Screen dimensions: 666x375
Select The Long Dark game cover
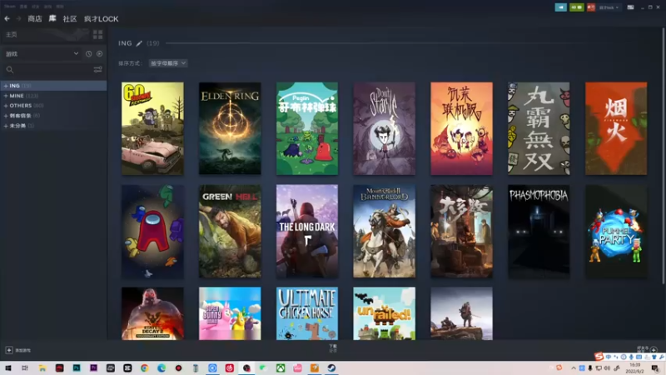point(307,232)
